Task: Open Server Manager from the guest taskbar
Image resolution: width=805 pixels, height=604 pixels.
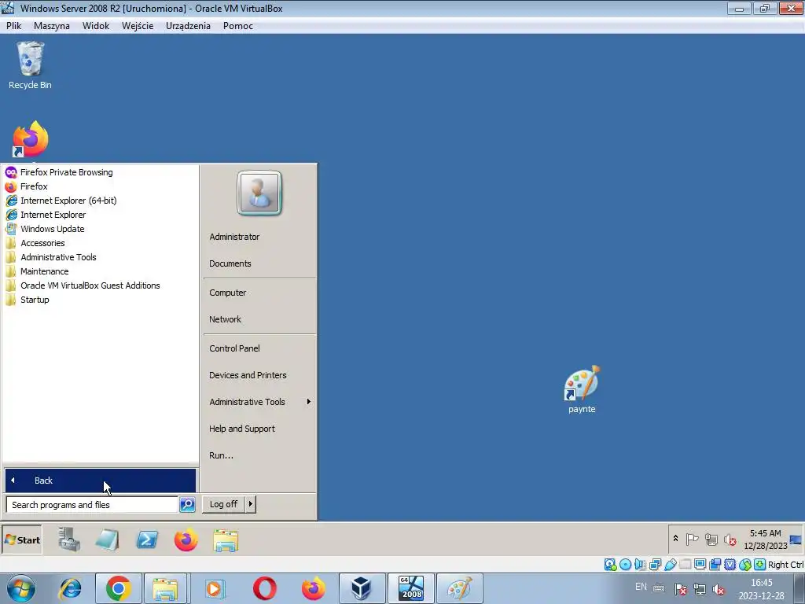Action: click(x=69, y=540)
